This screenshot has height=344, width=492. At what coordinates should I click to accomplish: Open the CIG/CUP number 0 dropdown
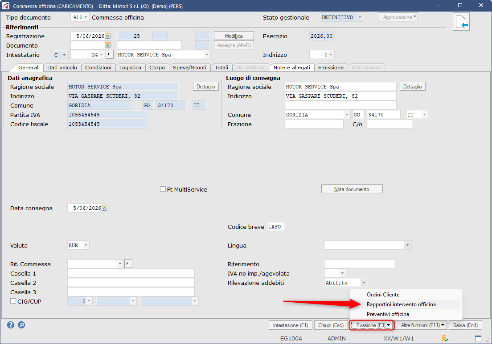coord(89,301)
